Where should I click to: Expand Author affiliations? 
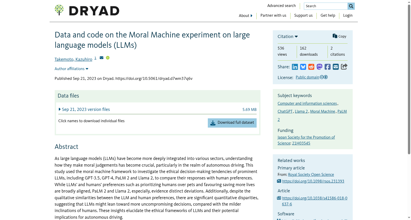point(71,69)
